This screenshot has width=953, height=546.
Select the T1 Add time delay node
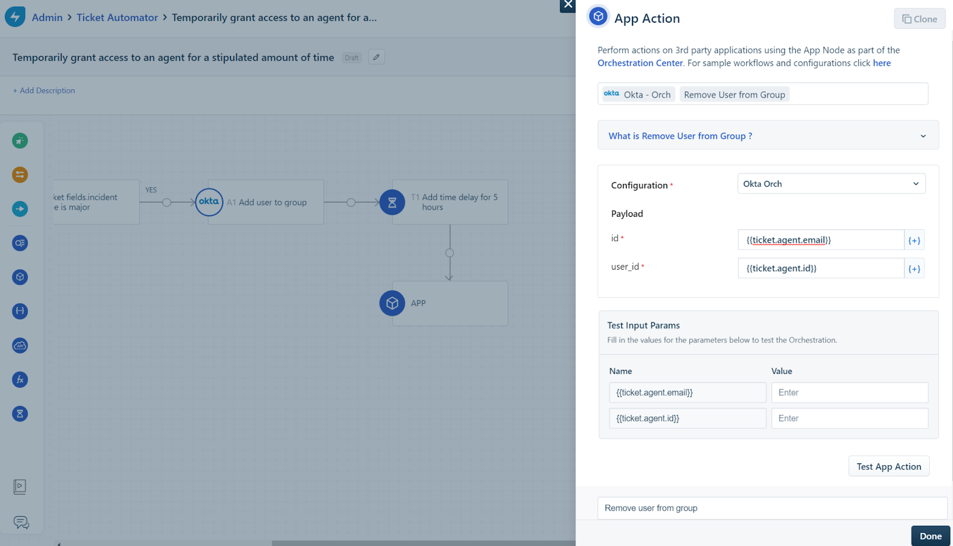[x=450, y=202]
